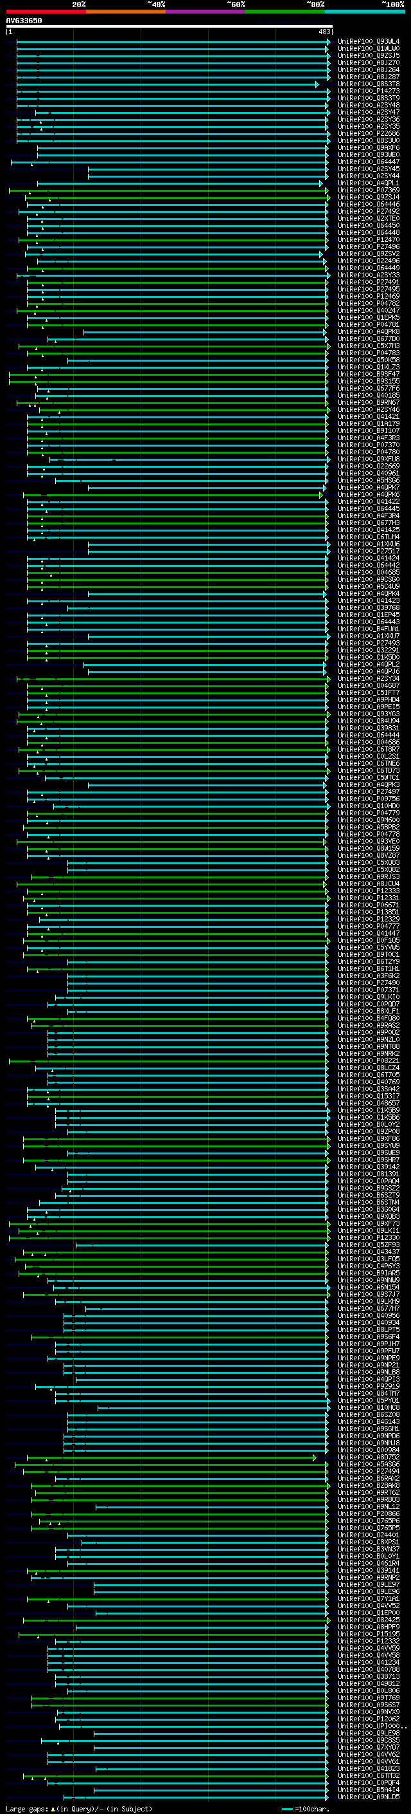Select the UniRef100_P27490 label
Viewport: 411px width, 1814px height.
(x=369, y=983)
